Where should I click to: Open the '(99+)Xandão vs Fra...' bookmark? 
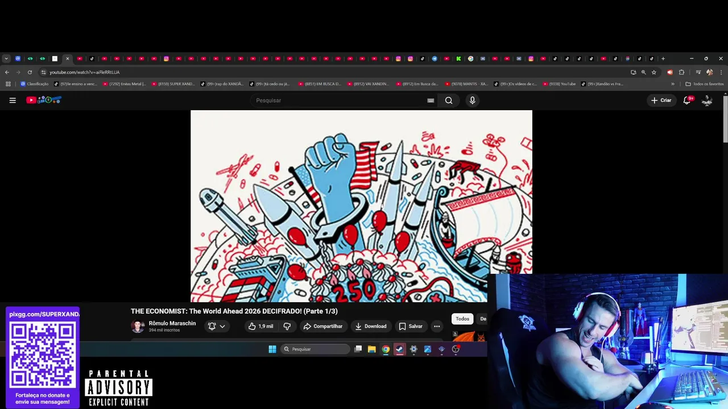click(x=603, y=84)
